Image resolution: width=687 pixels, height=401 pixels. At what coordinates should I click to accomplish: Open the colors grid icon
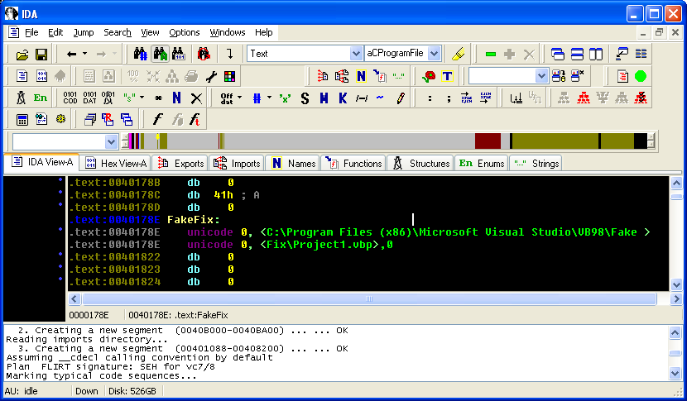(x=229, y=77)
